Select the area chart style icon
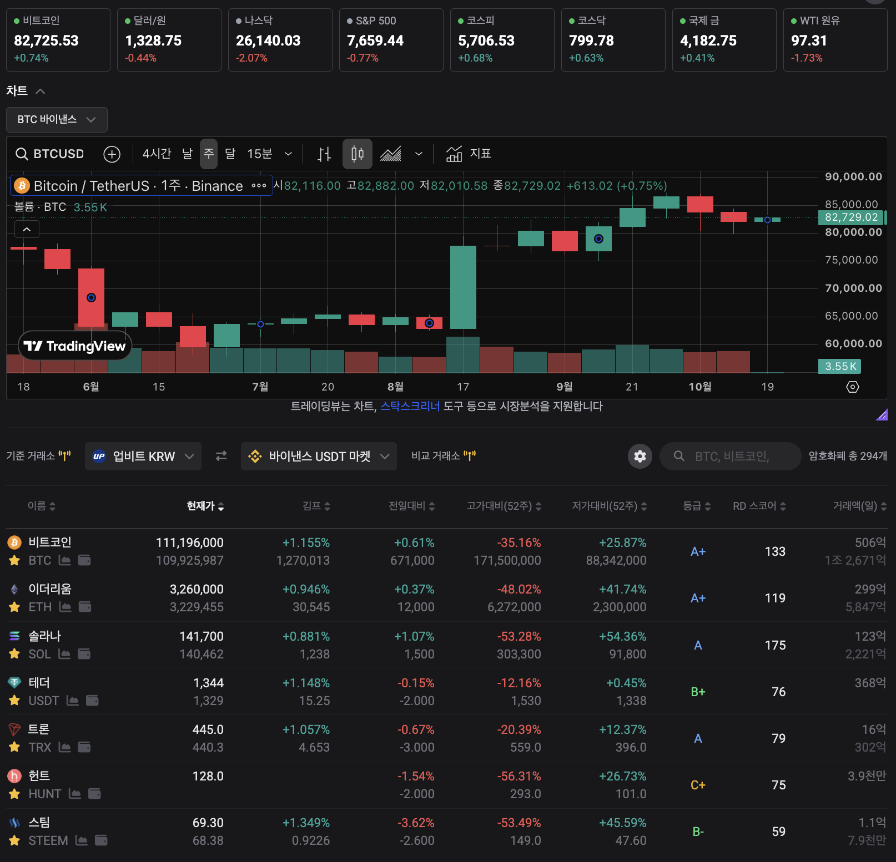 (391, 154)
